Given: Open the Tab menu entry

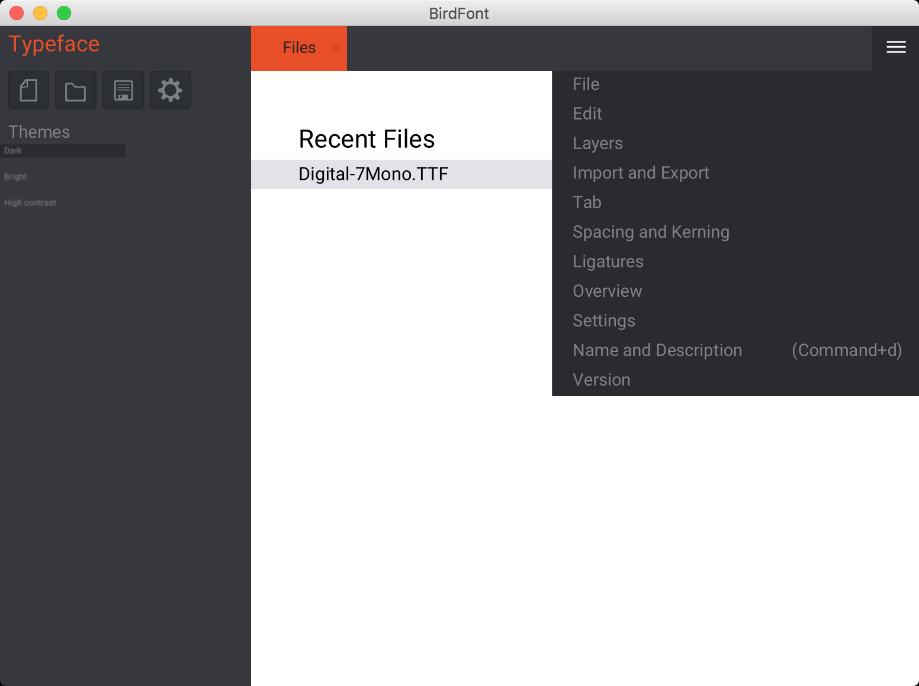Looking at the screenshot, I should coord(735,203).
